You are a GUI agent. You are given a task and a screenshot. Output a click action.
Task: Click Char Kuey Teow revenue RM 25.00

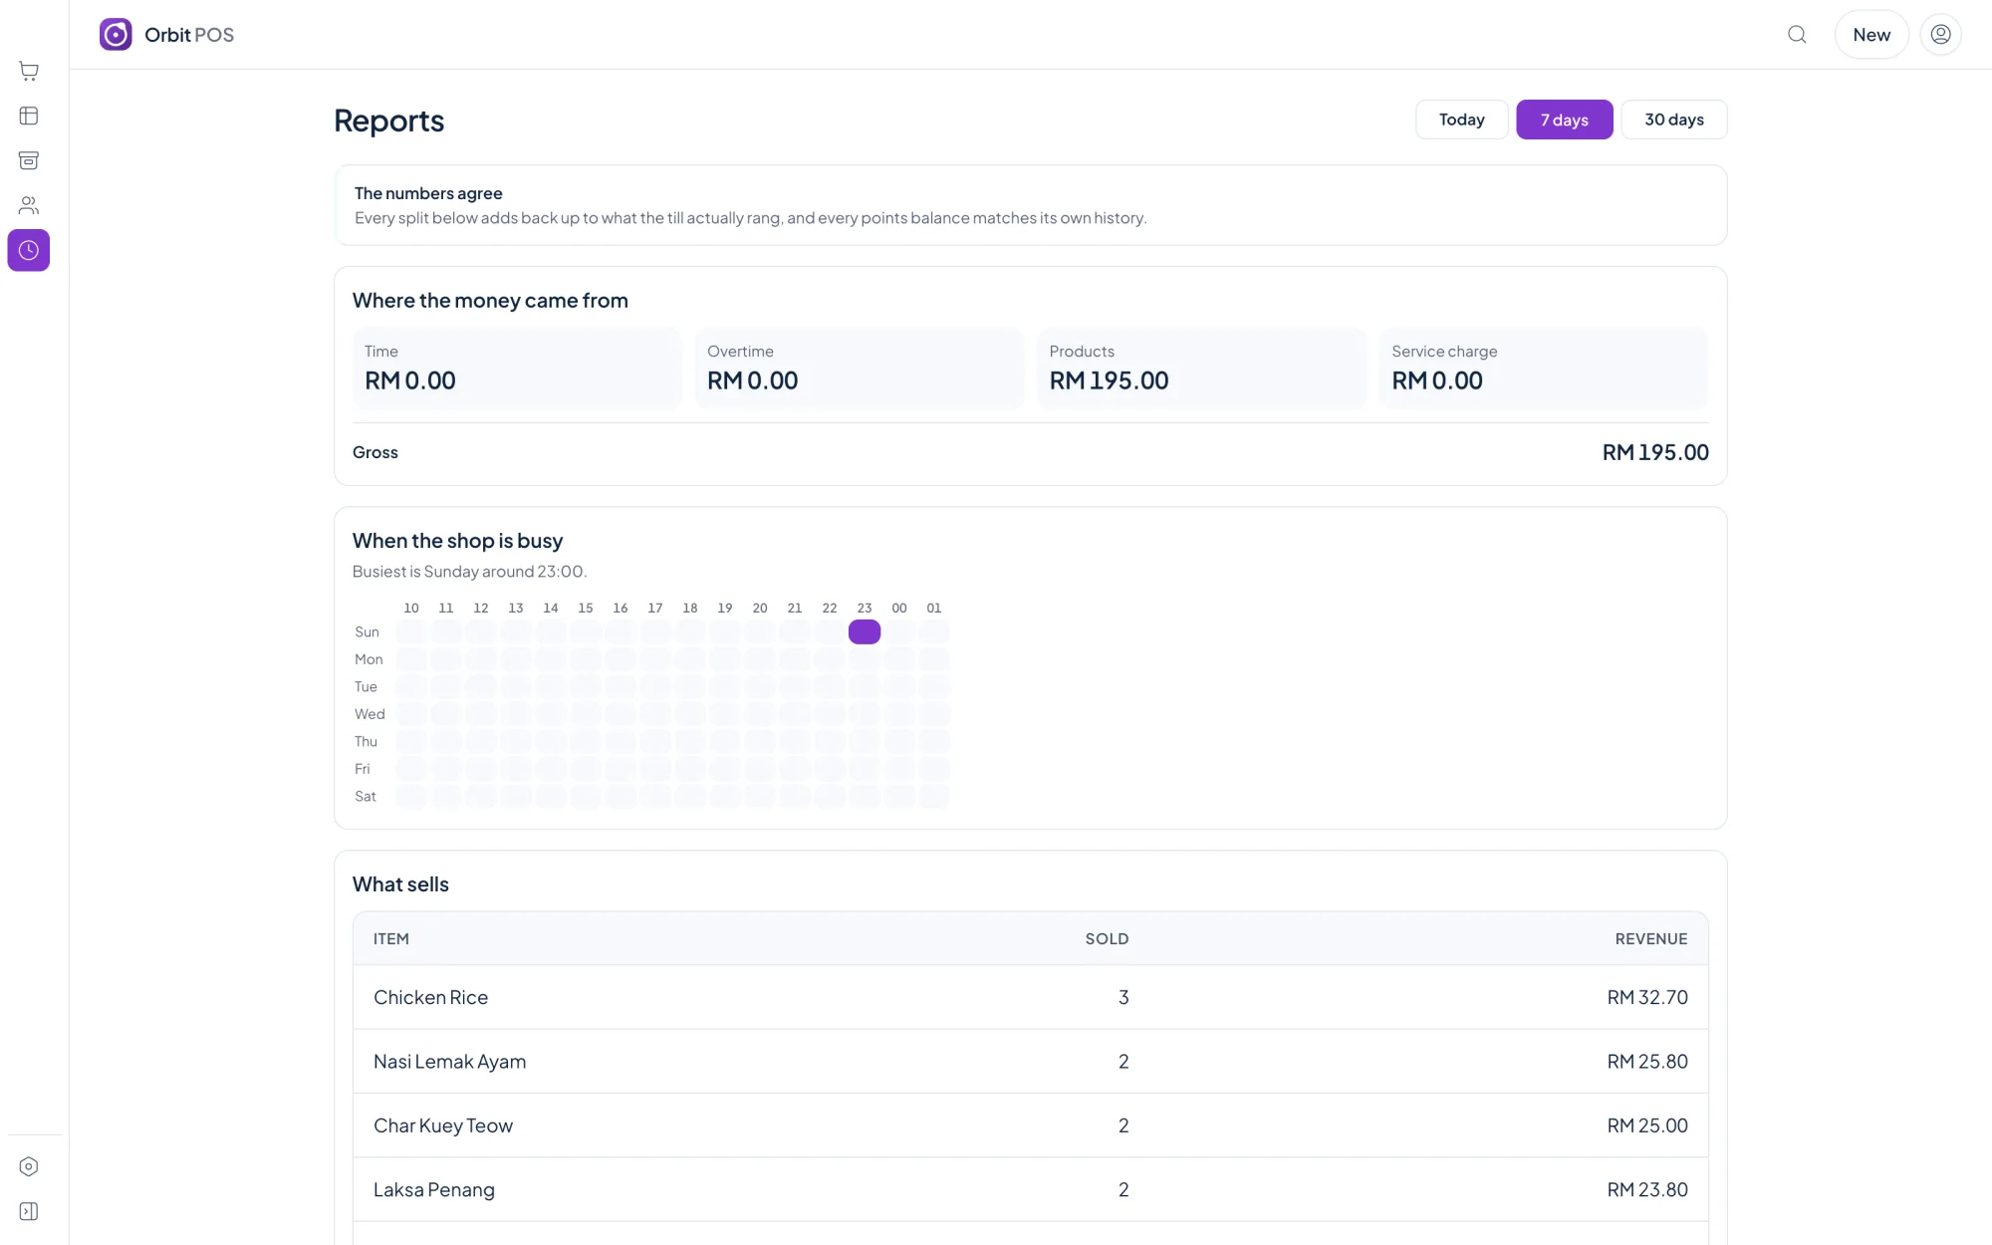[x=1647, y=1125]
